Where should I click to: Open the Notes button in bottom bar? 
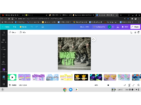click(x=13, y=85)
